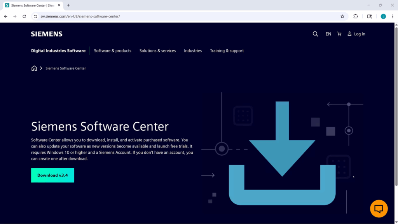This screenshot has height=224, width=398.
Task: Click the Log in person icon
Action: [349, 34]
